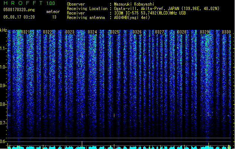Click the 0321 time marker
Screen dimensions: 235x149
point(25,32)
